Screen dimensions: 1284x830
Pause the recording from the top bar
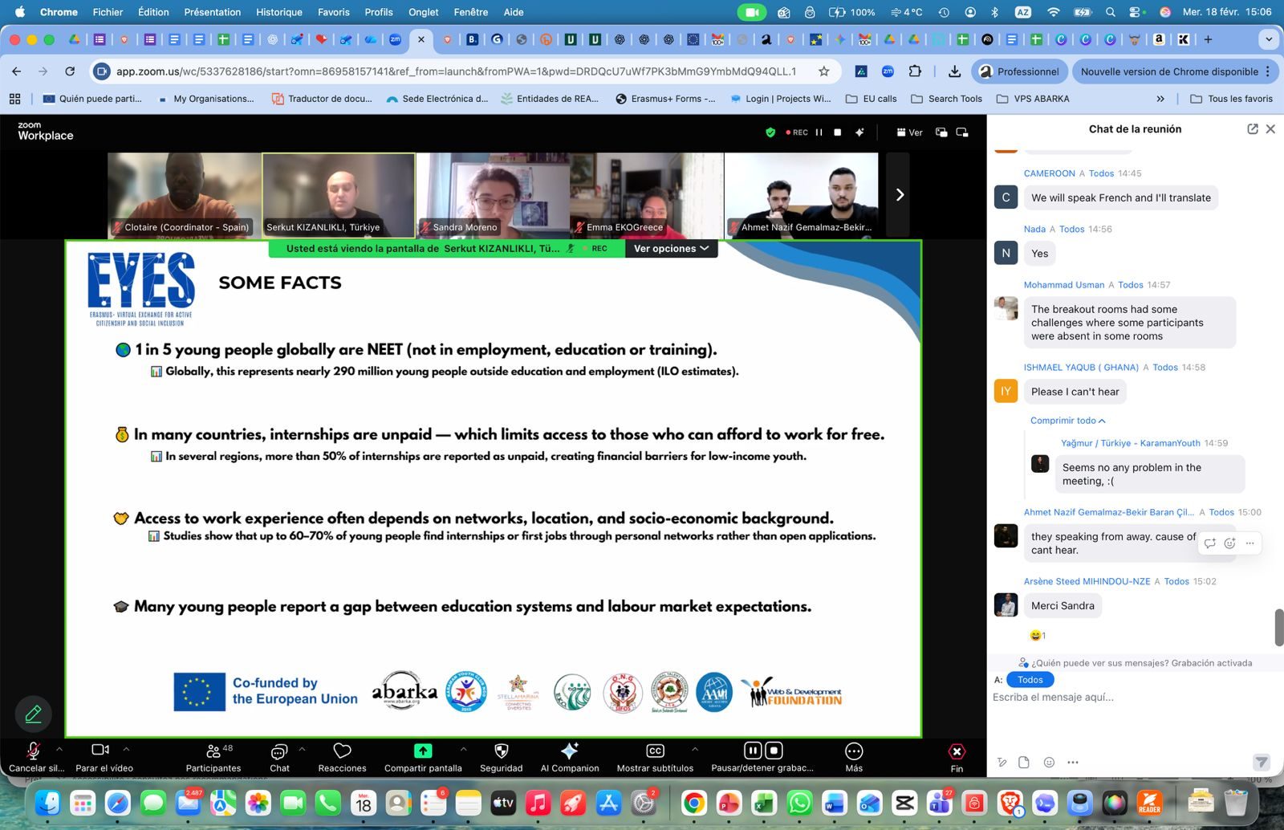(819, 132)
